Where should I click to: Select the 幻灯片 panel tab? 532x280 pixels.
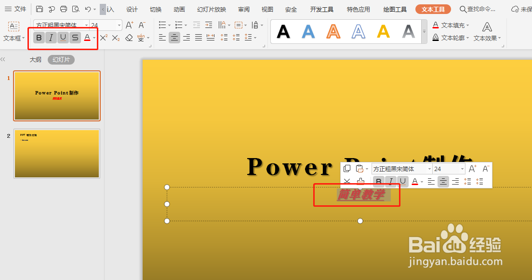coord(61,60)
